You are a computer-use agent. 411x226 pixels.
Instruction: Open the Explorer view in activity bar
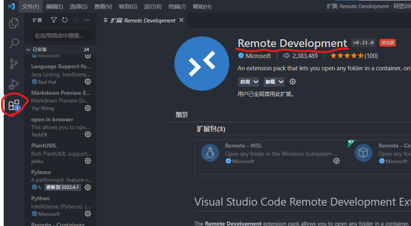click(x=14, y=23)
